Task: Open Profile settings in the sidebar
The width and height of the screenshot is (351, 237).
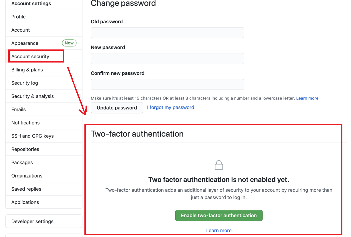Action: click(x=18, y=17)
